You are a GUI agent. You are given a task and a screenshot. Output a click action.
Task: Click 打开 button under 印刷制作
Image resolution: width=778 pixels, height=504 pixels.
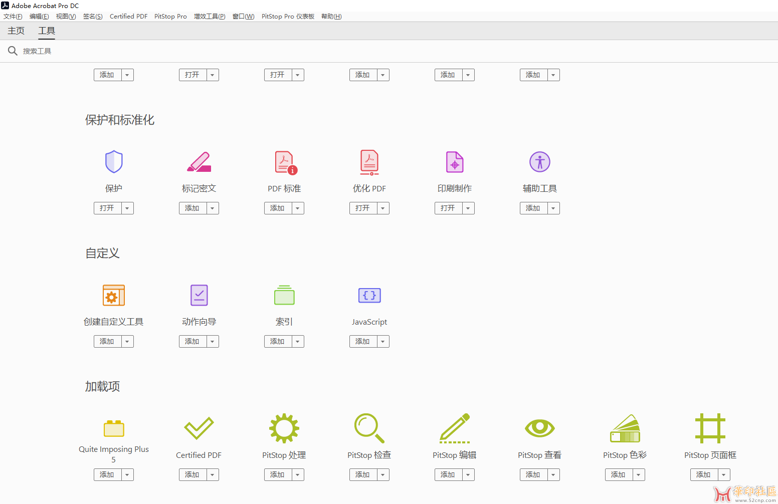pos(448,208)
